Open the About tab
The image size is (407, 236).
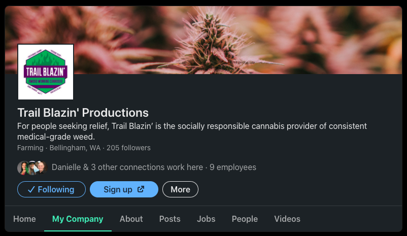coord(131,219)
